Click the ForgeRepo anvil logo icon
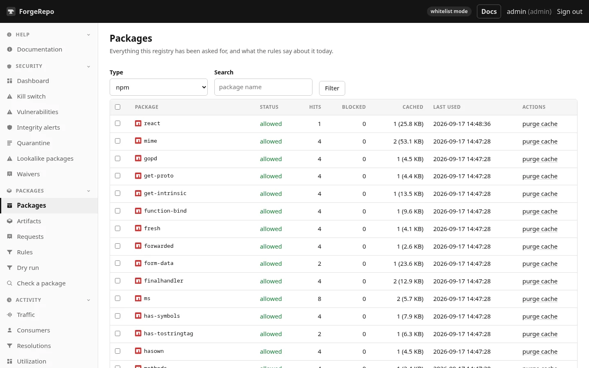This screenshot has height=368, width=589. (11, 11)
